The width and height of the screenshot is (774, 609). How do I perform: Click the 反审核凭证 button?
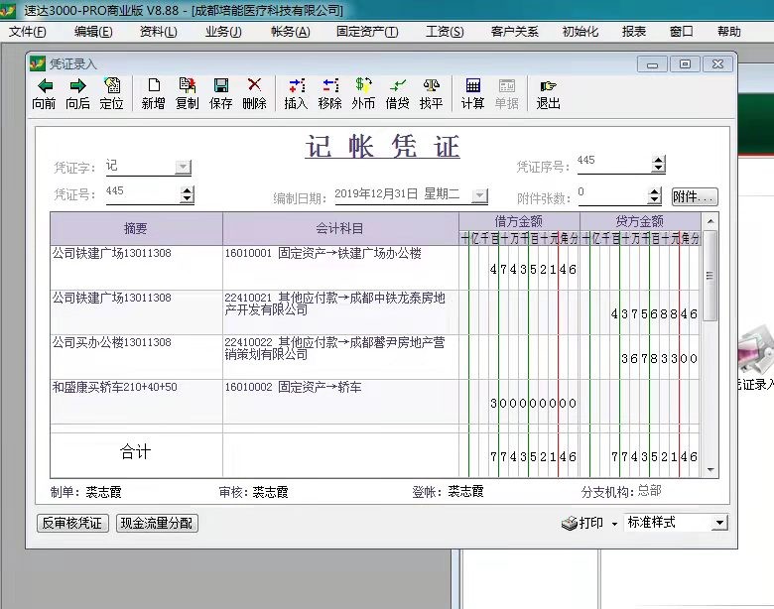click(72, 523)
